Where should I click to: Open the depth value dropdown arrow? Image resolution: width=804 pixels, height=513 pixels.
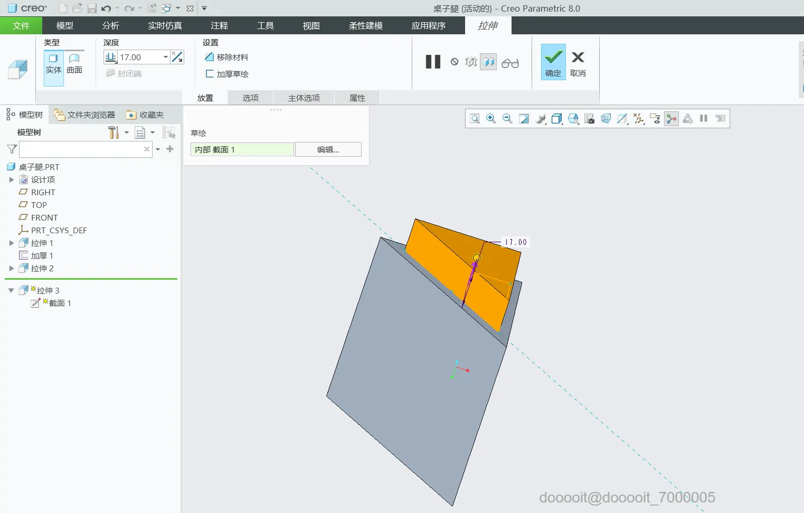166,57
